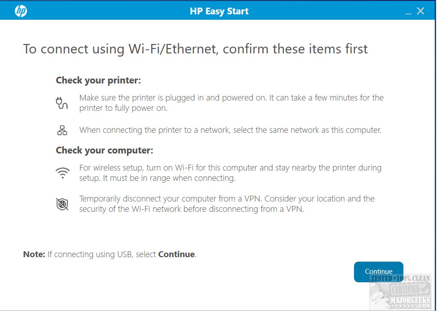Click the MajorGeeks certified watermark badge

point(400,292)
